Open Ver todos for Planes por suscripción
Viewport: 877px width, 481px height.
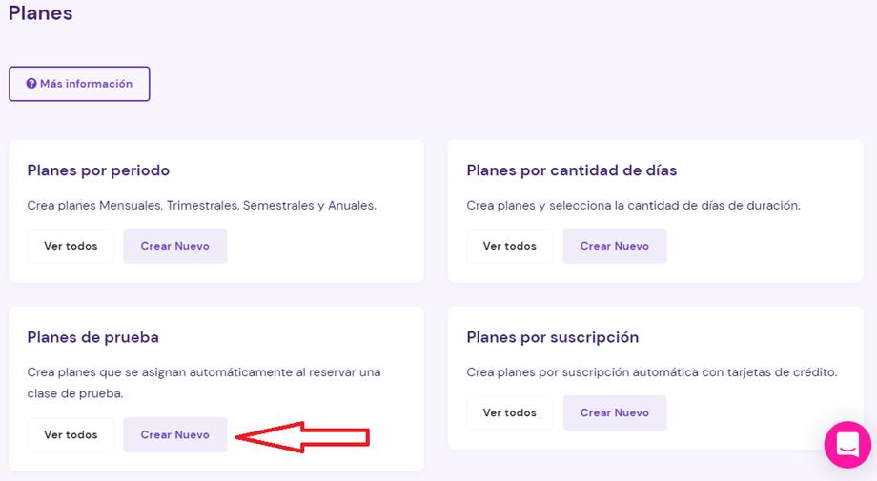tap(510, 412)
